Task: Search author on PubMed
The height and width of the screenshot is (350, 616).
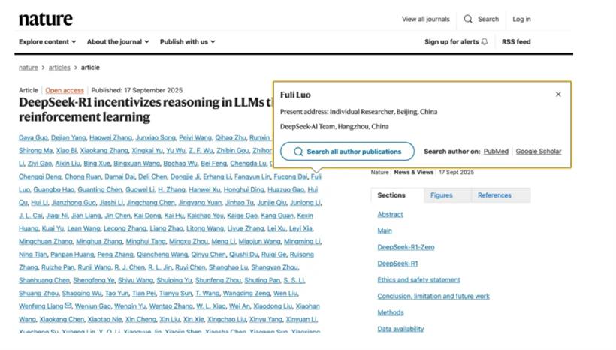Action: (x=496, y=151)
